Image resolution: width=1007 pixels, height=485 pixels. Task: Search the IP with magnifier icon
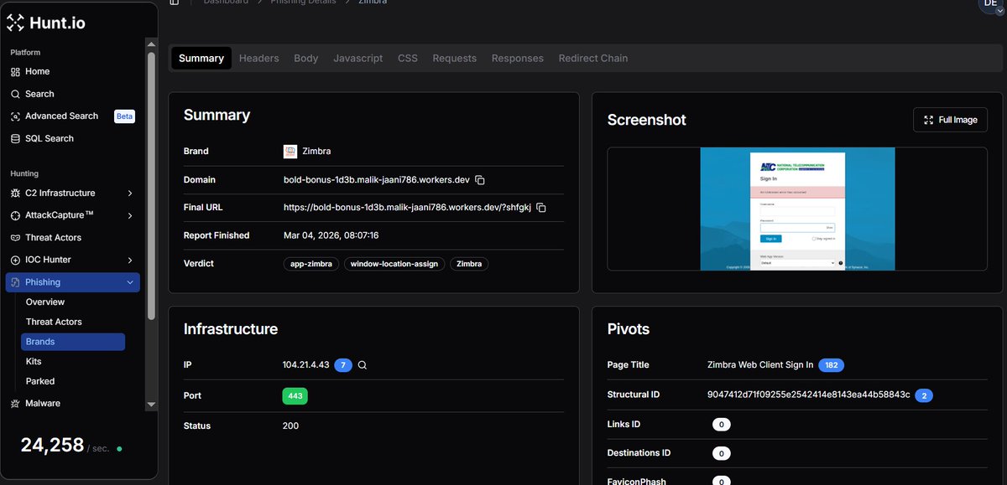[363, 365]
